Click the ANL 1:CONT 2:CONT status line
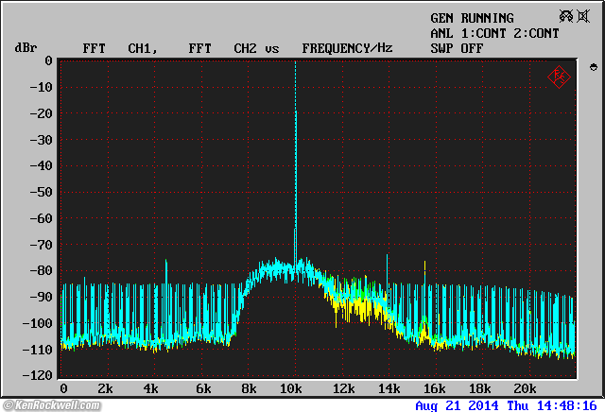Screen dimensions: 605x412 (494, 33)
